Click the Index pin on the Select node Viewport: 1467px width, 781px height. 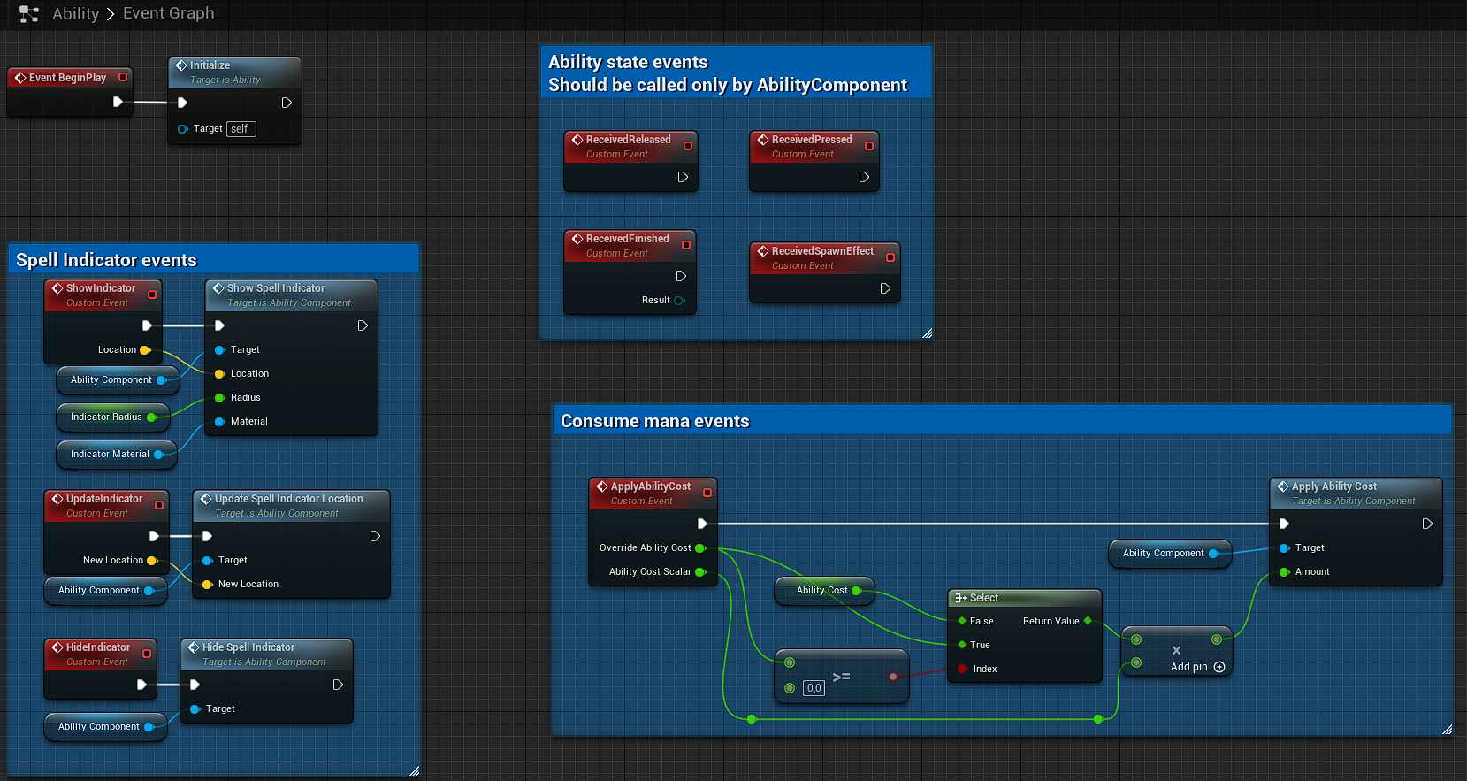tap(962, 669)
